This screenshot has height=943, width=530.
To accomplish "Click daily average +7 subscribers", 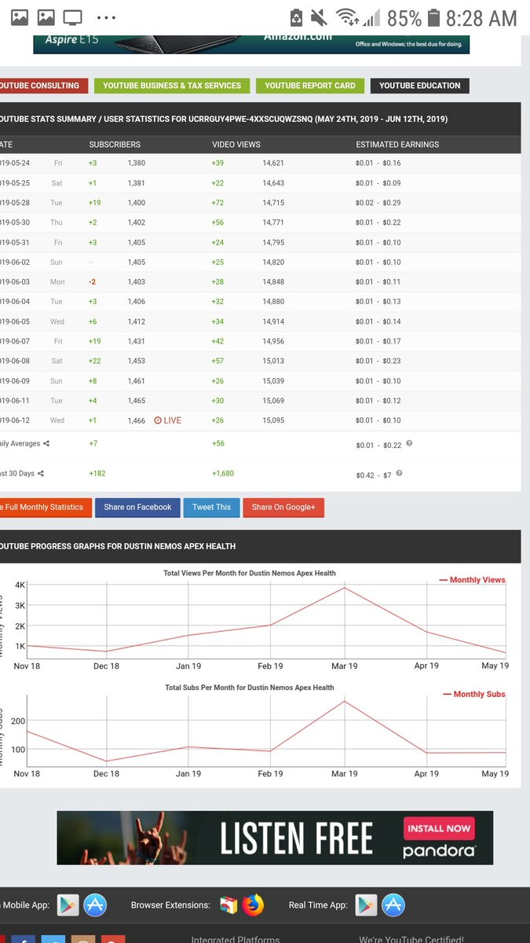I will tap(93, 443).
